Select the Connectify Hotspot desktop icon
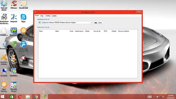Image resolution: width=176 pixels, height=99 pixels. point(23,46)
